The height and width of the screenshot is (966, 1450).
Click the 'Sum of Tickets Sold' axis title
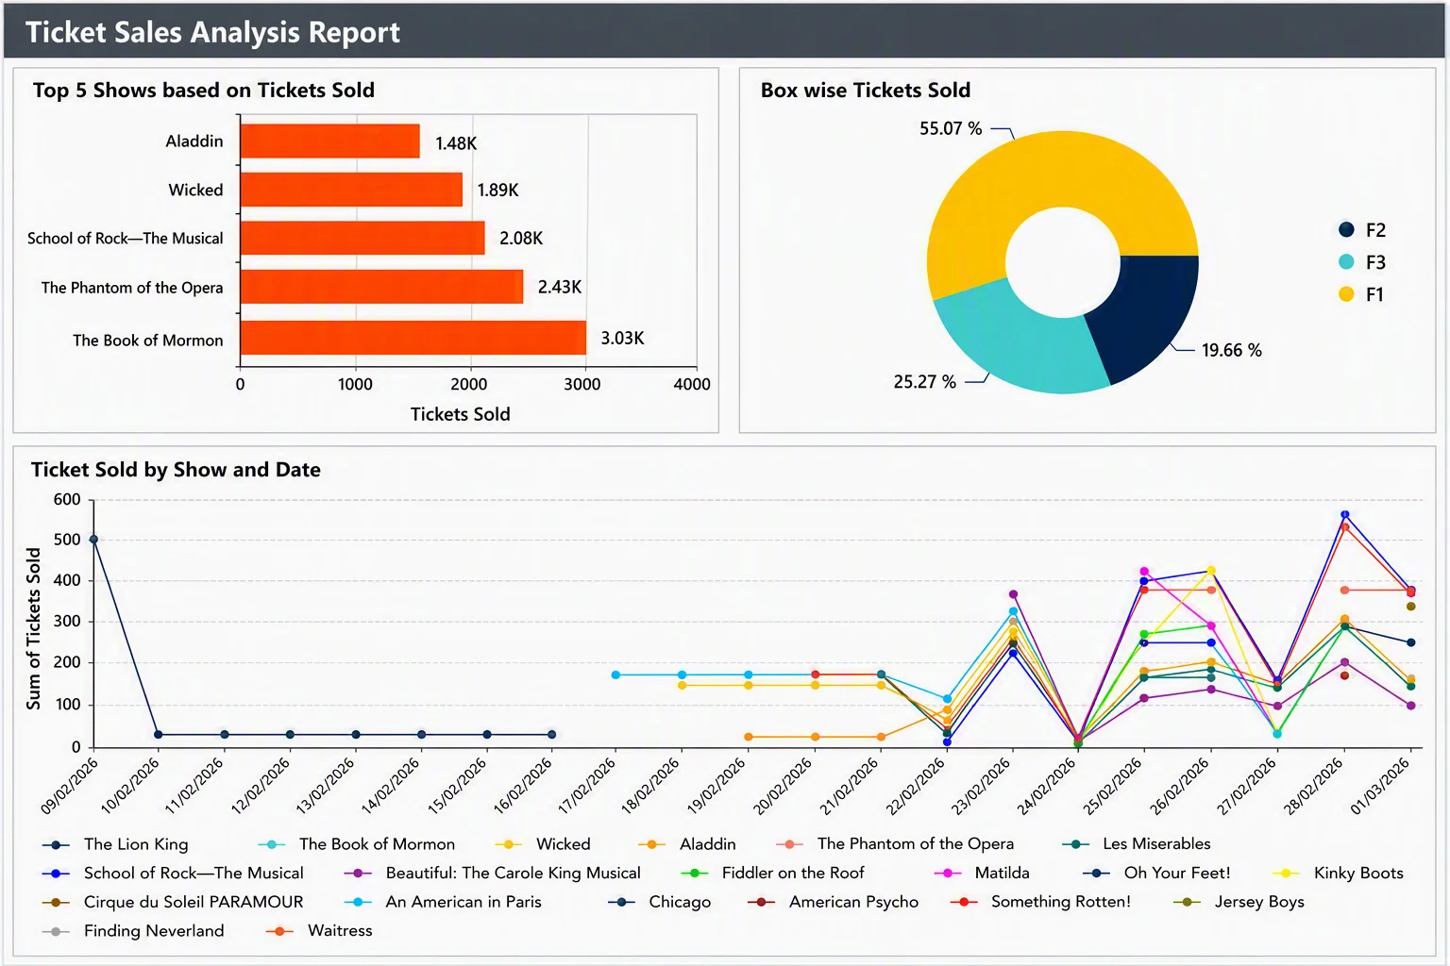(34, 628)
